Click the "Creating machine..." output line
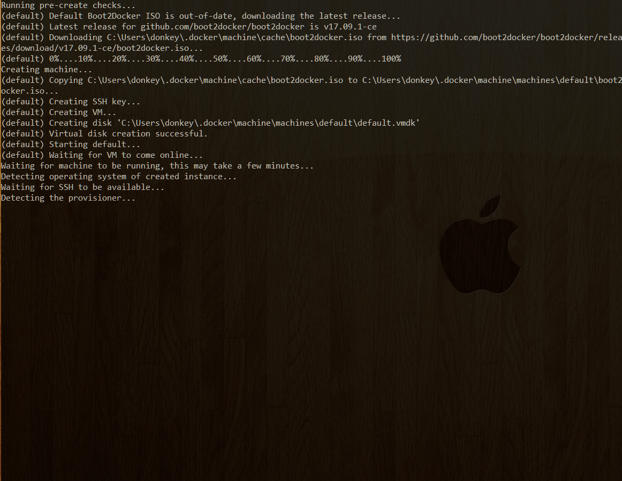Screen dimensions: 622x481 click(x=47, y=70)
